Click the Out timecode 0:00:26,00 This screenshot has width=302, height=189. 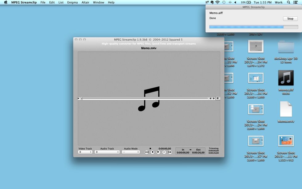[x=198, y=153]
